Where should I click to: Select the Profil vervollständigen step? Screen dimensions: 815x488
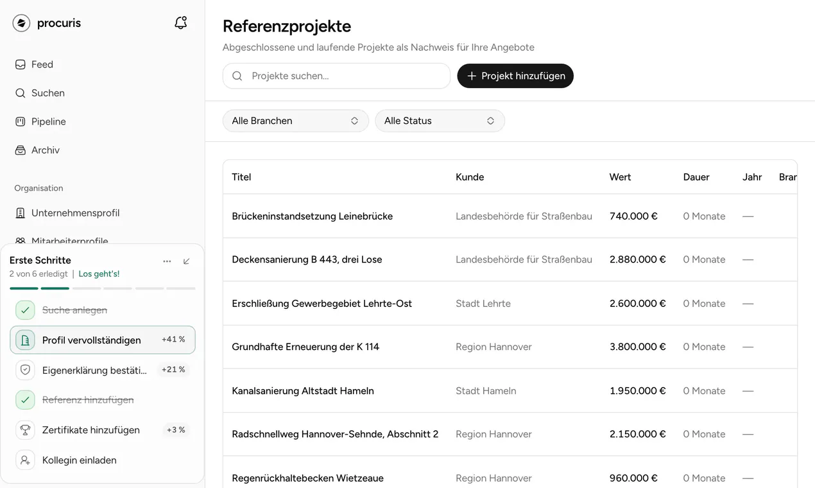(x=103, y=340)
